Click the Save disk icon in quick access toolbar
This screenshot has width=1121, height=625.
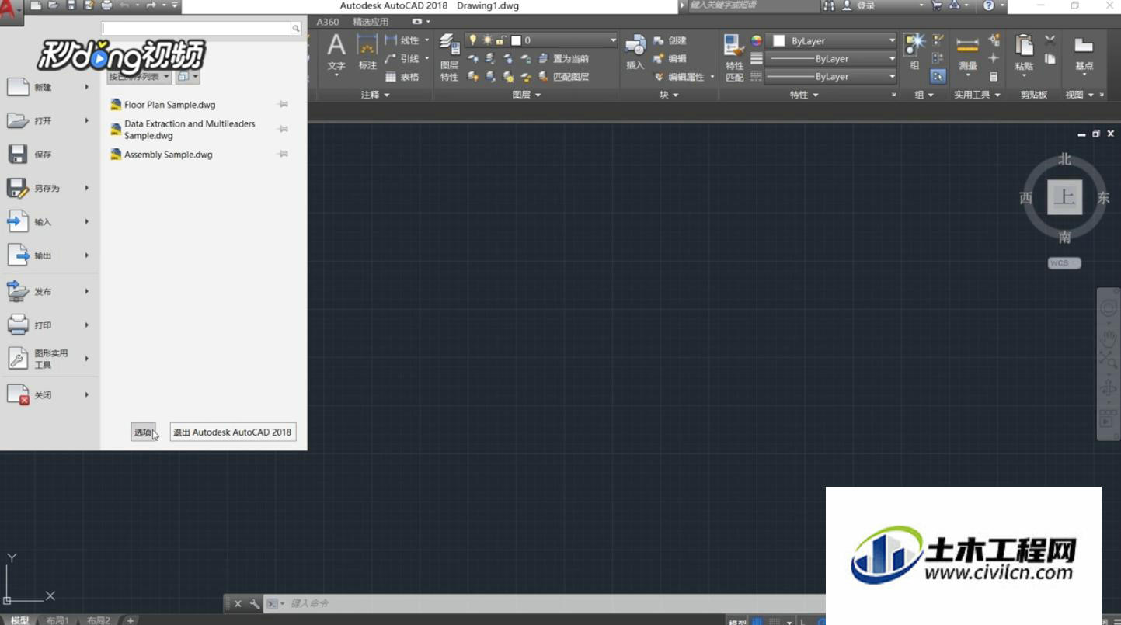tap(71, 5)
